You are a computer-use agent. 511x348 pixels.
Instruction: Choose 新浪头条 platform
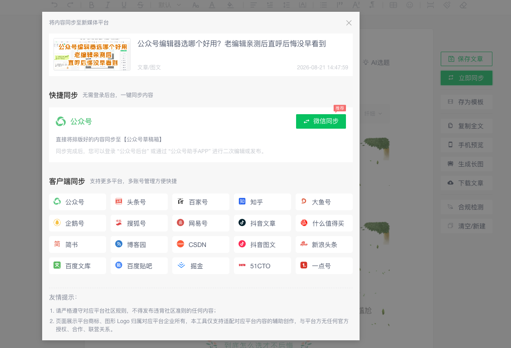click(x=324, y=245)
